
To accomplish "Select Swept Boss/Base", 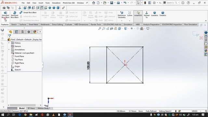I will (28, 12).
